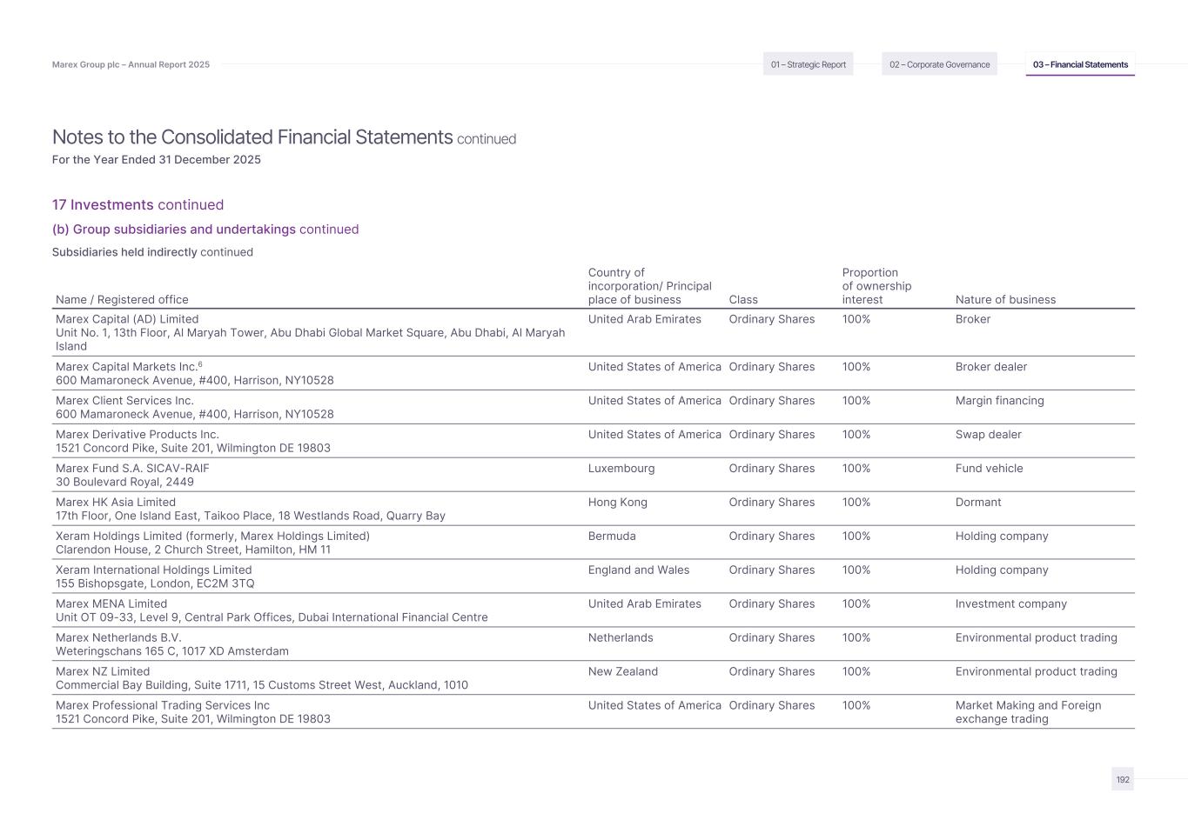Click the Nature of business column header
Viewport: 1188px width, 840px height.
click(1005, 299)
